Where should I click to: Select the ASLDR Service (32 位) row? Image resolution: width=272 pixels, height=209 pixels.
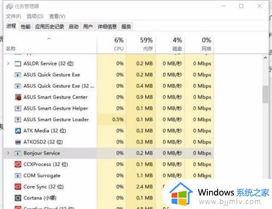pos(108,64)
